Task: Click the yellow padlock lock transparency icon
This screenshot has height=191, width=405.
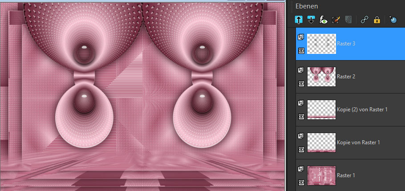Action: tap(377, 20)
